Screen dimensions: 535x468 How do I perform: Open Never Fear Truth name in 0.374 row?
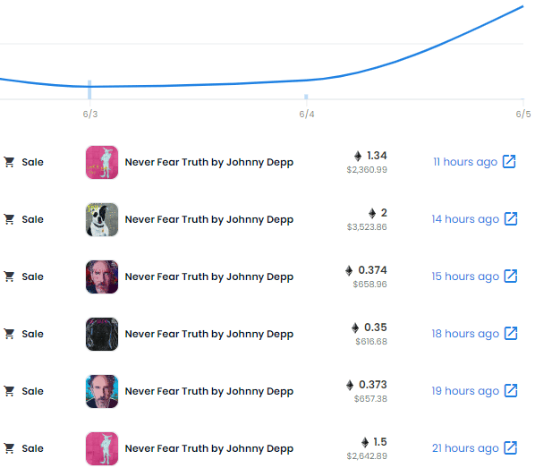click(x=209, y=277)
